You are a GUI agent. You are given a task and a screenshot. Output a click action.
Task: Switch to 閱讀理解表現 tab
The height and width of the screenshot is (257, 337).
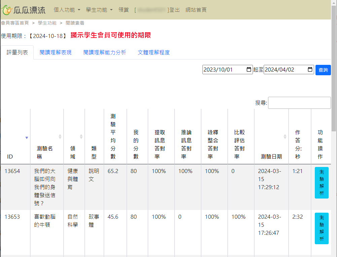coord(55,52)
